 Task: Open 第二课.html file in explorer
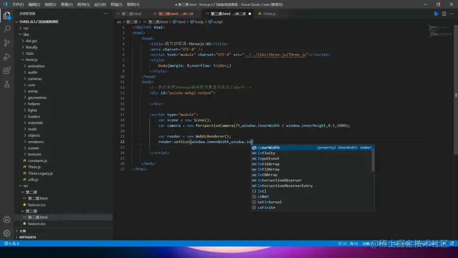tap(37, 198)
